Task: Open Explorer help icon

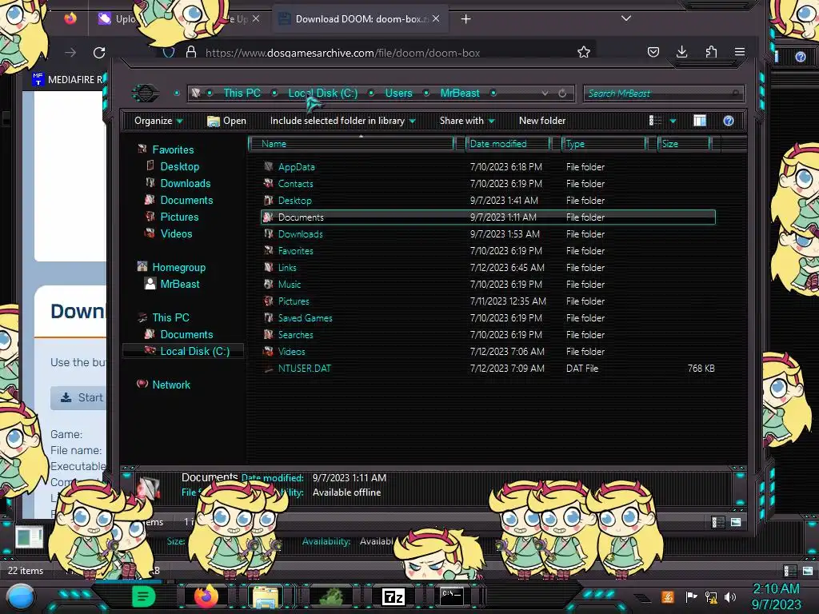Action: click(729, 122)
